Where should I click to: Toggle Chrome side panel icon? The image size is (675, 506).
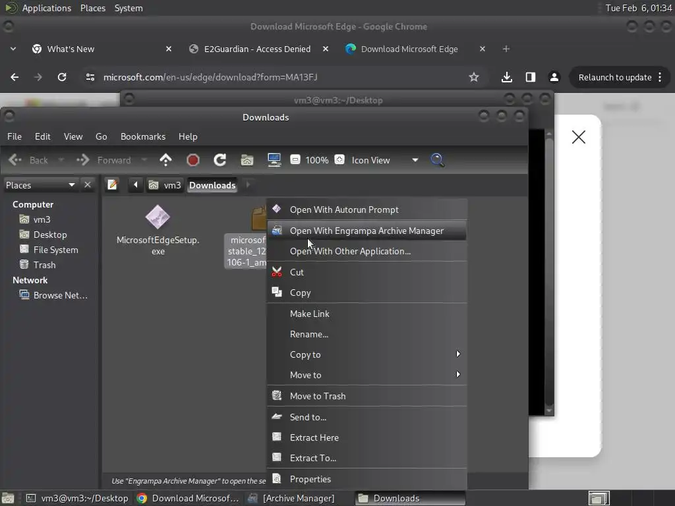531,77
